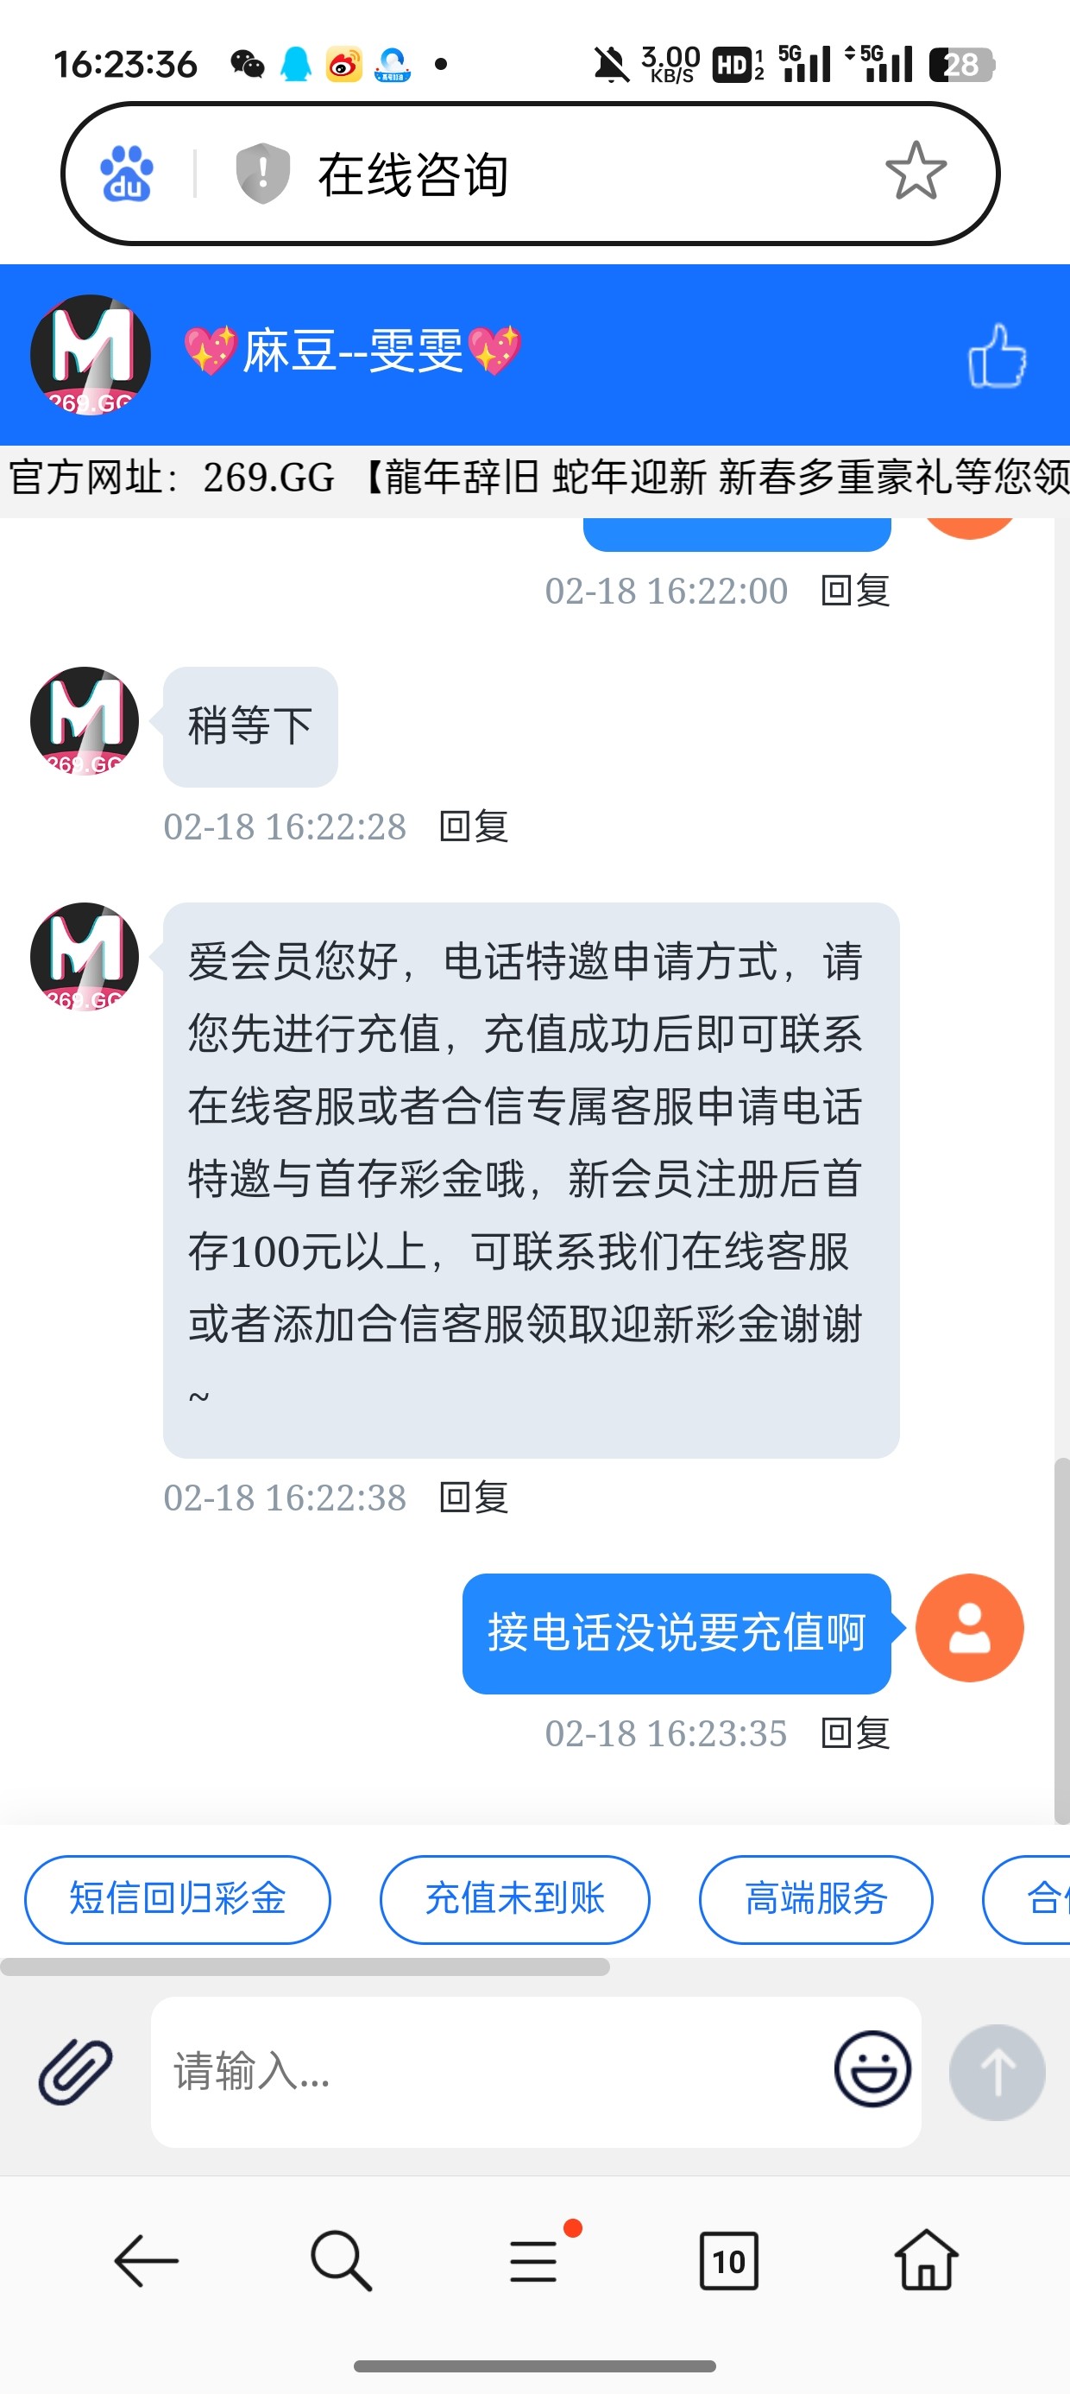Open the tabs switcher showing 10

(x=728, y=2260)
